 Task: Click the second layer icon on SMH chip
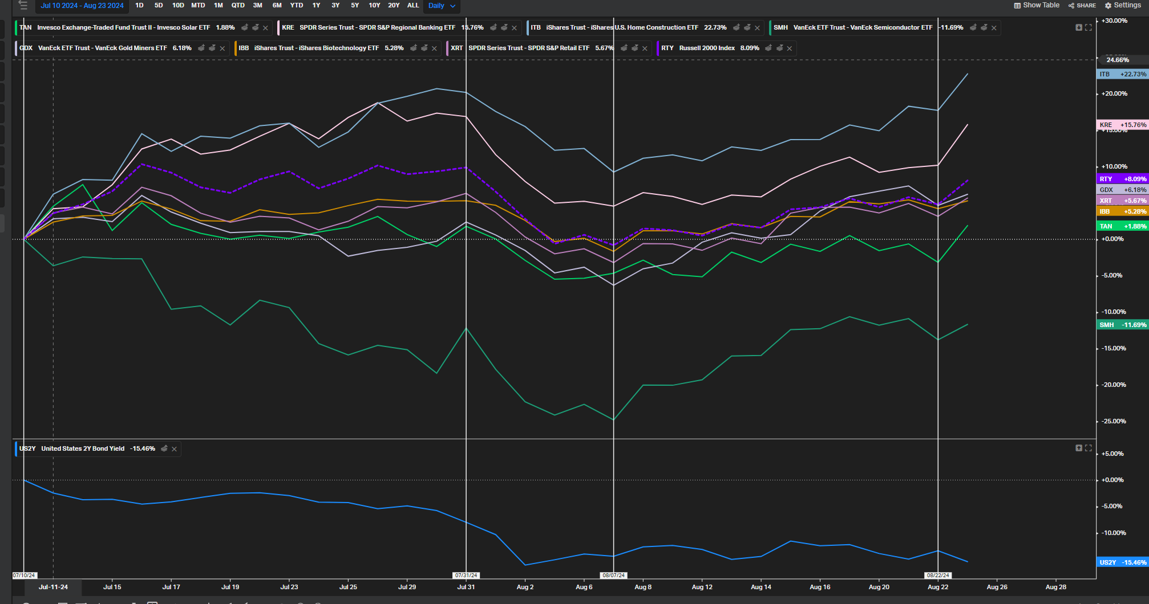click(x=984, y=27)
